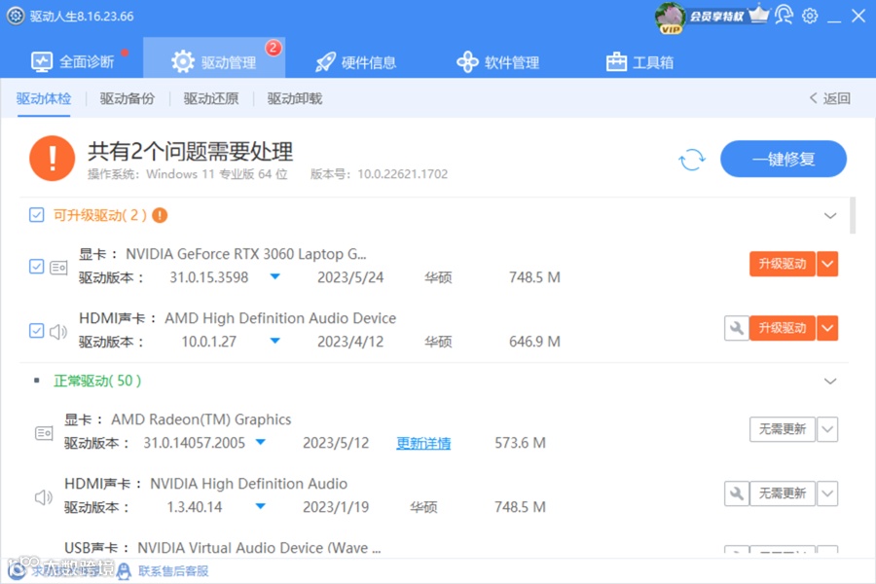Viewport: 876px width, 584px height.
Task: Uncheck the NVIDIA GeForce RTX 3060 driver checkbox
Action: (x=36, y=267)
